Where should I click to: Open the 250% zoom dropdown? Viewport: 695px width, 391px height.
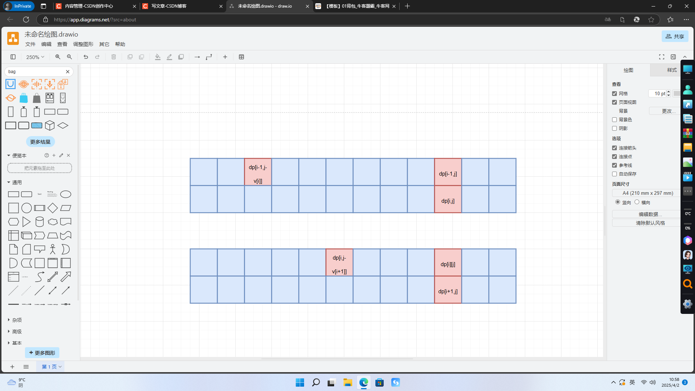(x=35, y=57)
